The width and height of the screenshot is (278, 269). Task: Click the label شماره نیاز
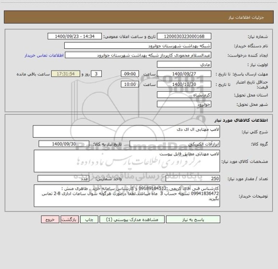tap(258, 37)
